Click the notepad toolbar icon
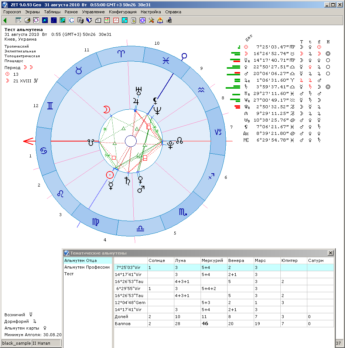Screen dimensions: 345x348 (133, 20)
